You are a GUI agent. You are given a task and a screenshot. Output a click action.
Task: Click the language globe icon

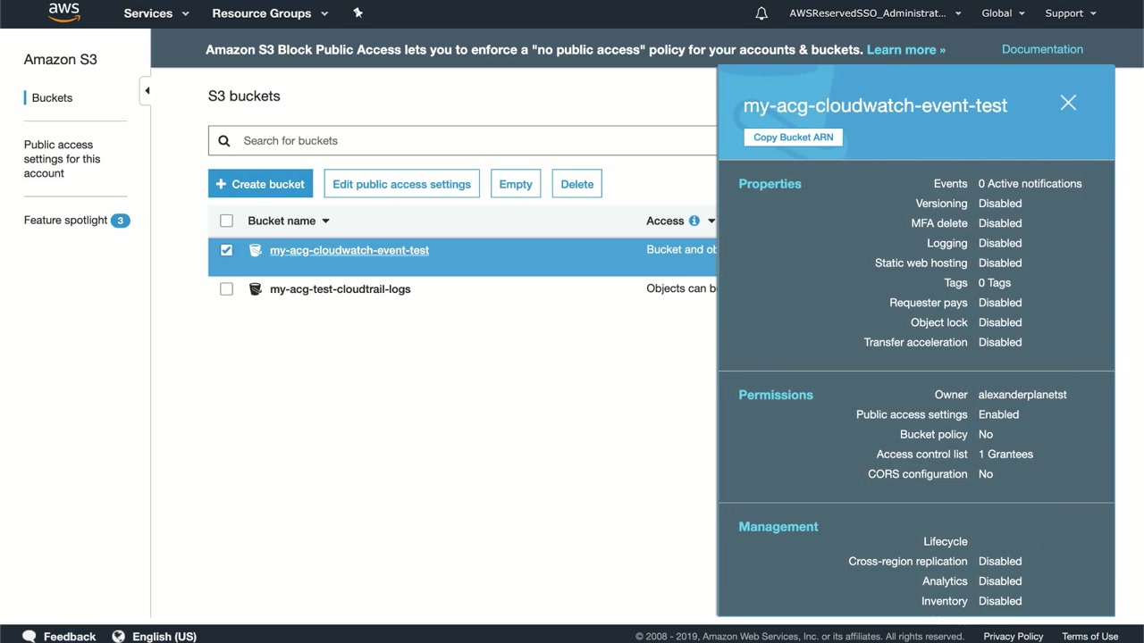(118, 636)
